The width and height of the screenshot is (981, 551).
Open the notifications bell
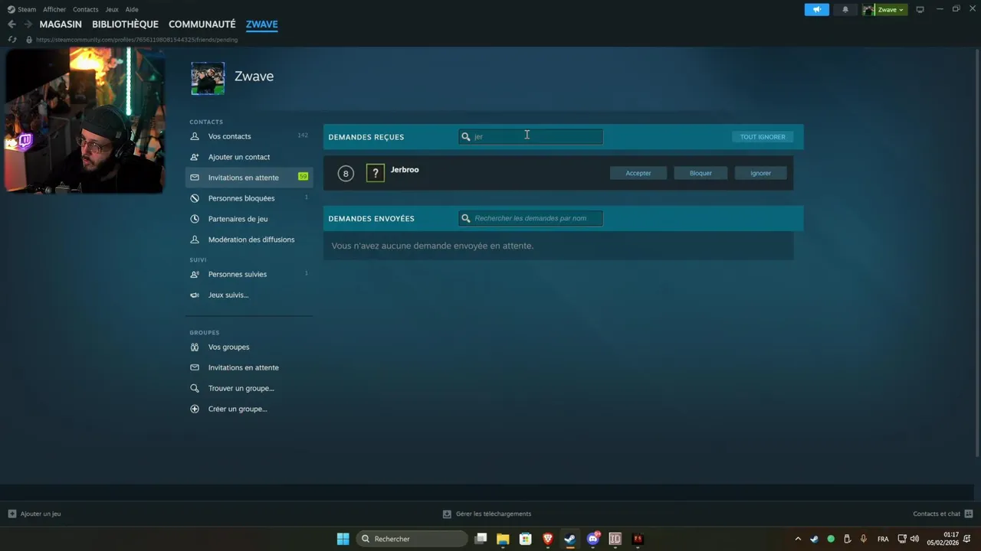pyautogui.click(x=845, y=9)
